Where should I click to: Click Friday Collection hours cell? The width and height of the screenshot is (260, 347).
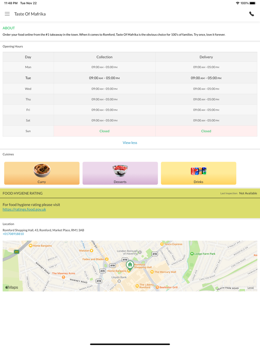point(104,110)
